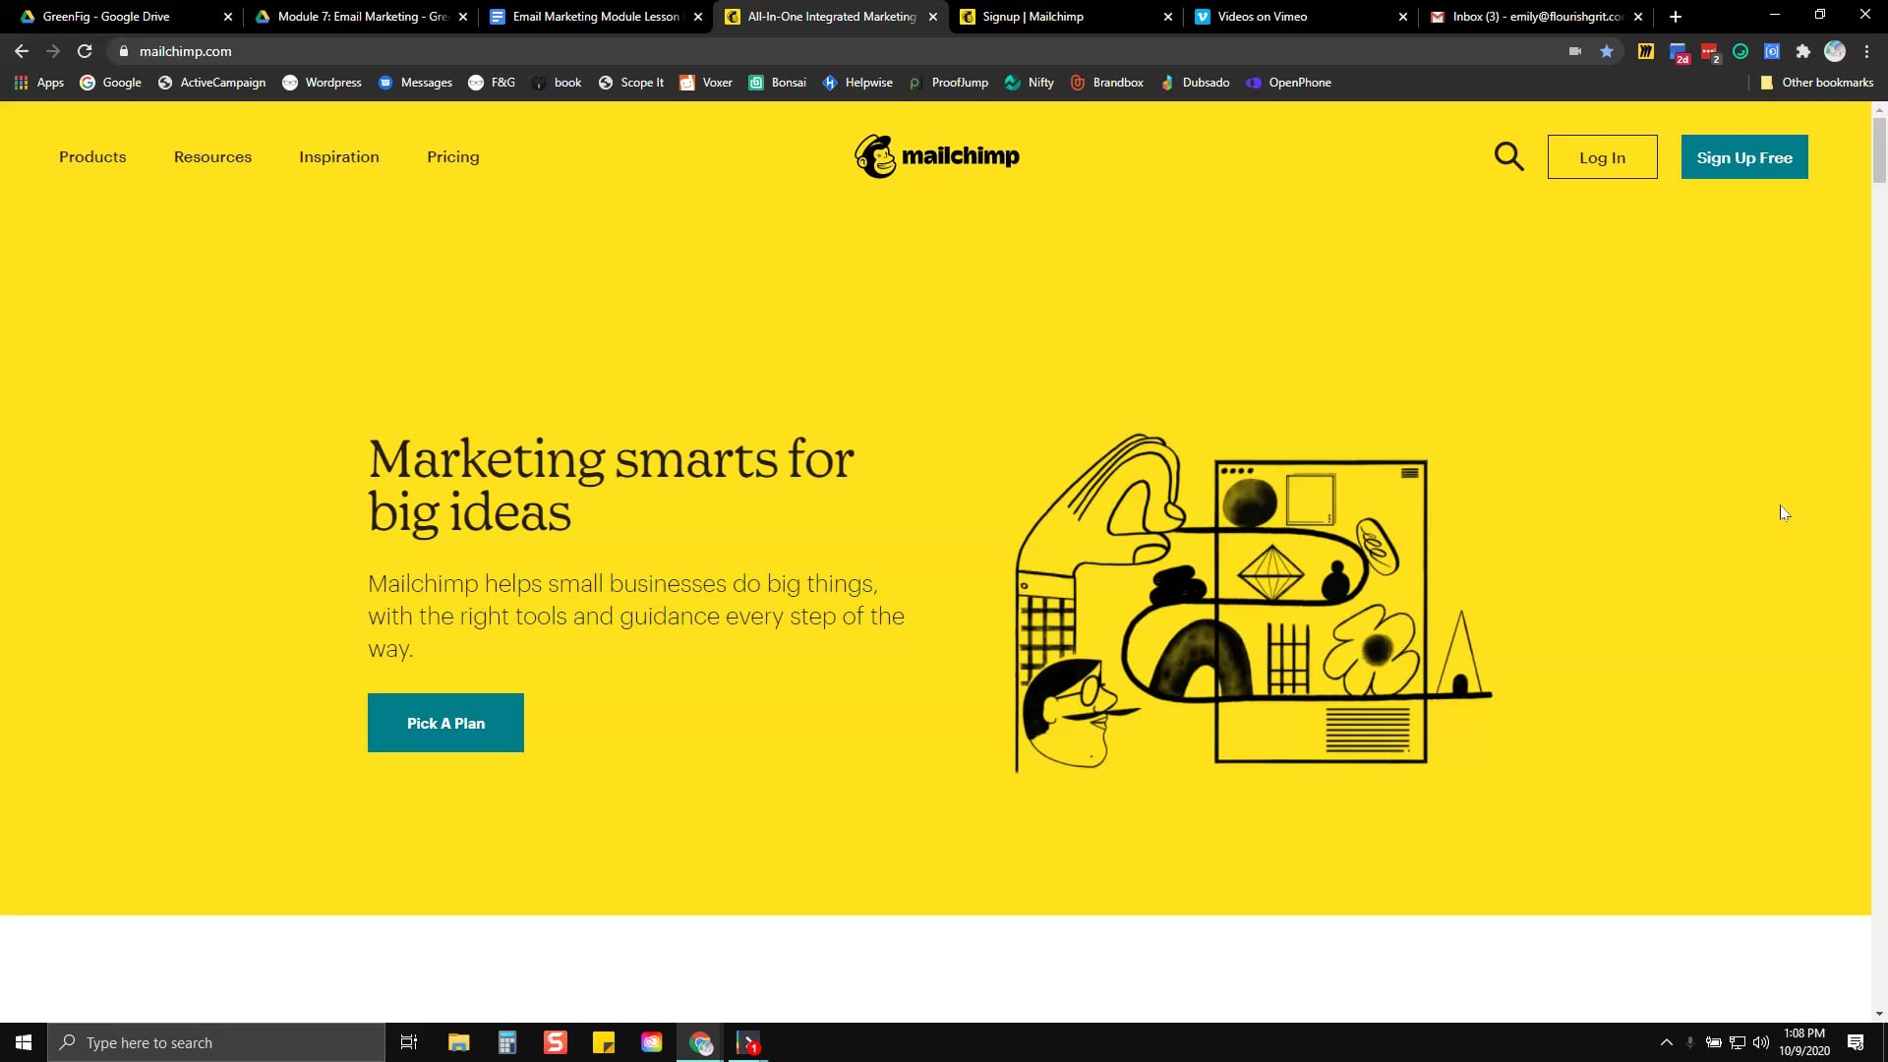Open the Products menu
The height and width of the screenshot is (1062, 1888).
click(92, 157)
